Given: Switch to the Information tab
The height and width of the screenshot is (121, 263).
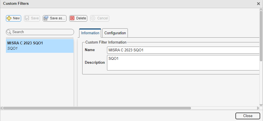Looking at the screenshot, I should pos(90,33).
